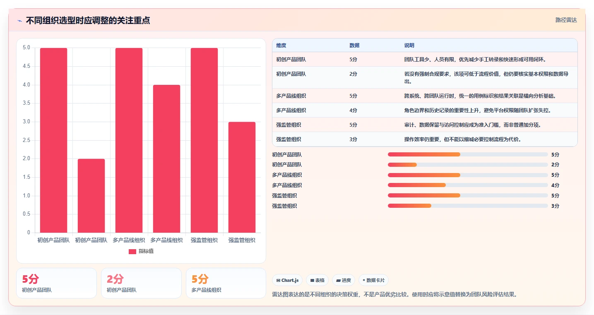Click the 强监管组织 progress bar showing 5分
Screen dimensions: 594x315
pos(468,195)
